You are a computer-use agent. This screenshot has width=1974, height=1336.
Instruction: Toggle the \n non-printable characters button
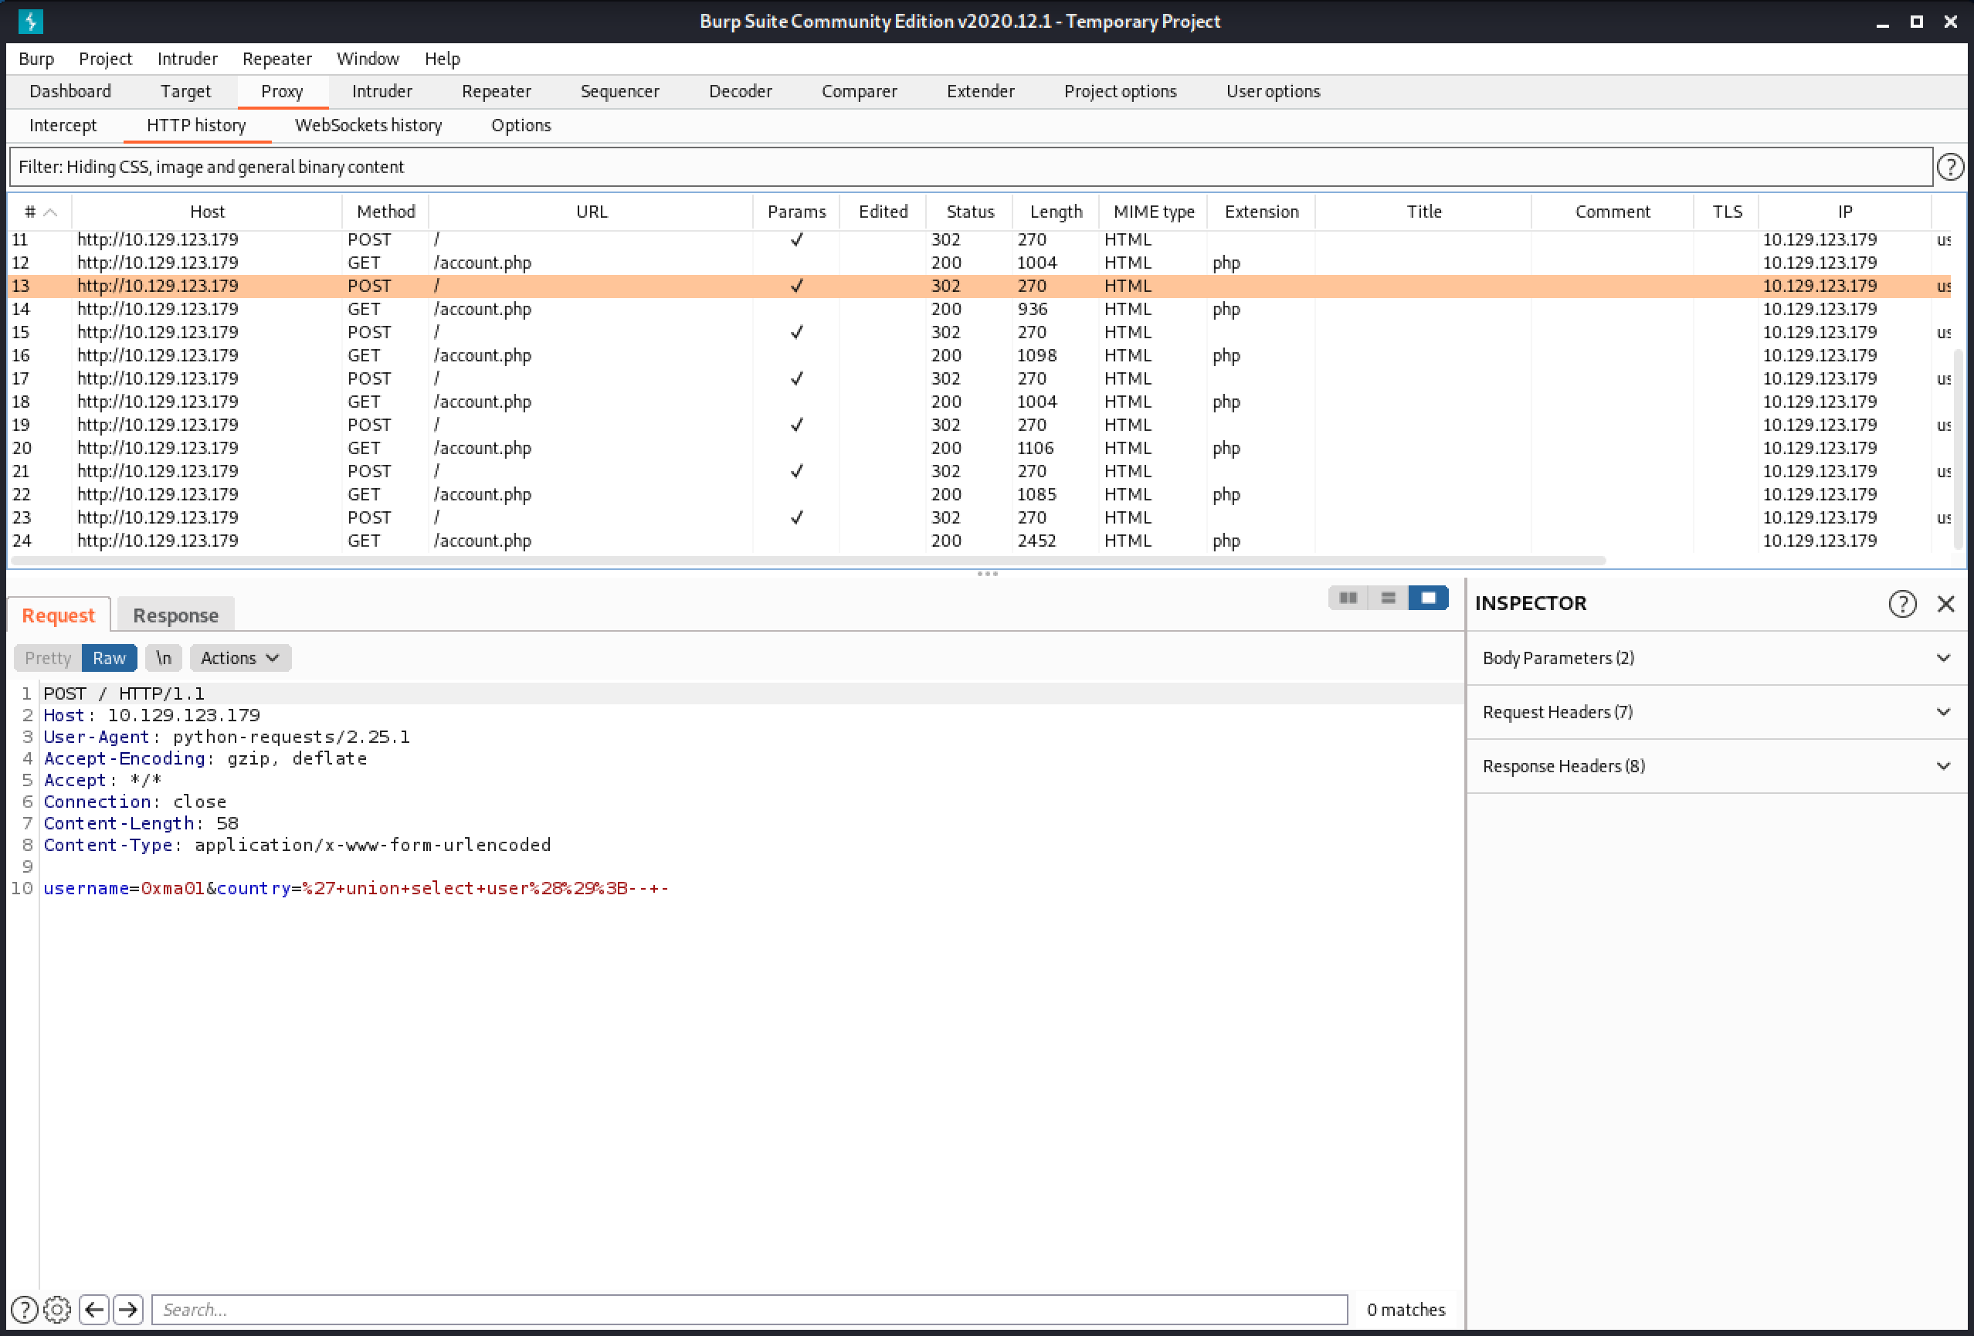coord(163,657)
